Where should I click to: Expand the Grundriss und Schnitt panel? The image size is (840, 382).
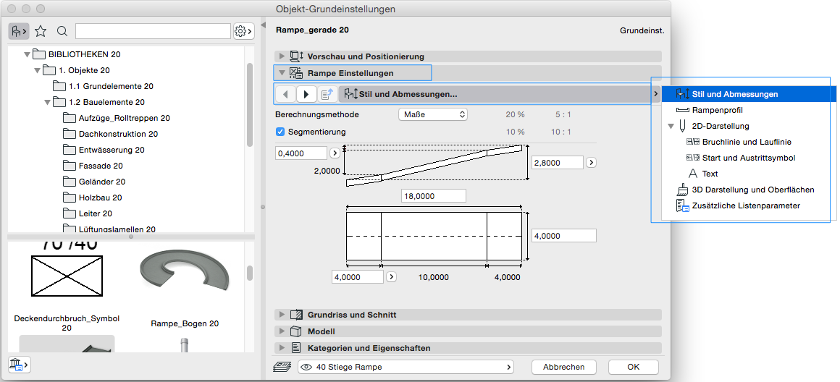pos(282,315)
